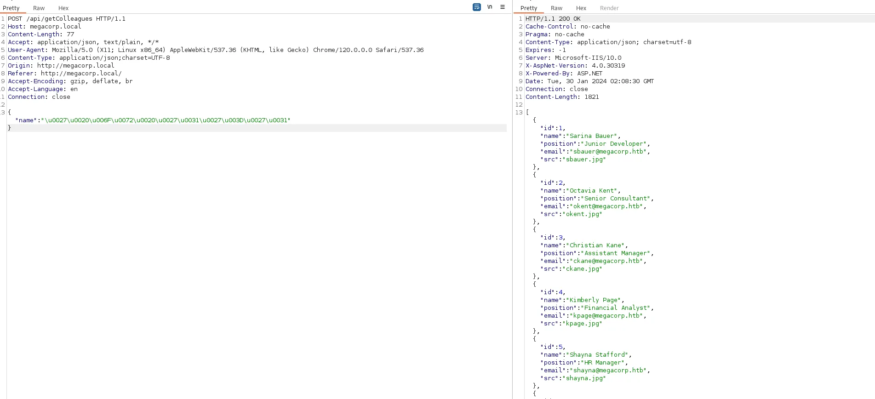This screenshot has width=875, height=399.
Task: Switch response view to Raw tab
Action: tap(556, 8)
